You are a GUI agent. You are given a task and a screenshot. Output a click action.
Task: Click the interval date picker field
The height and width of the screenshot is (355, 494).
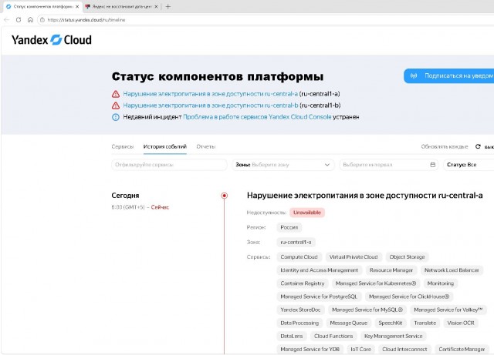tap(389, 165)
